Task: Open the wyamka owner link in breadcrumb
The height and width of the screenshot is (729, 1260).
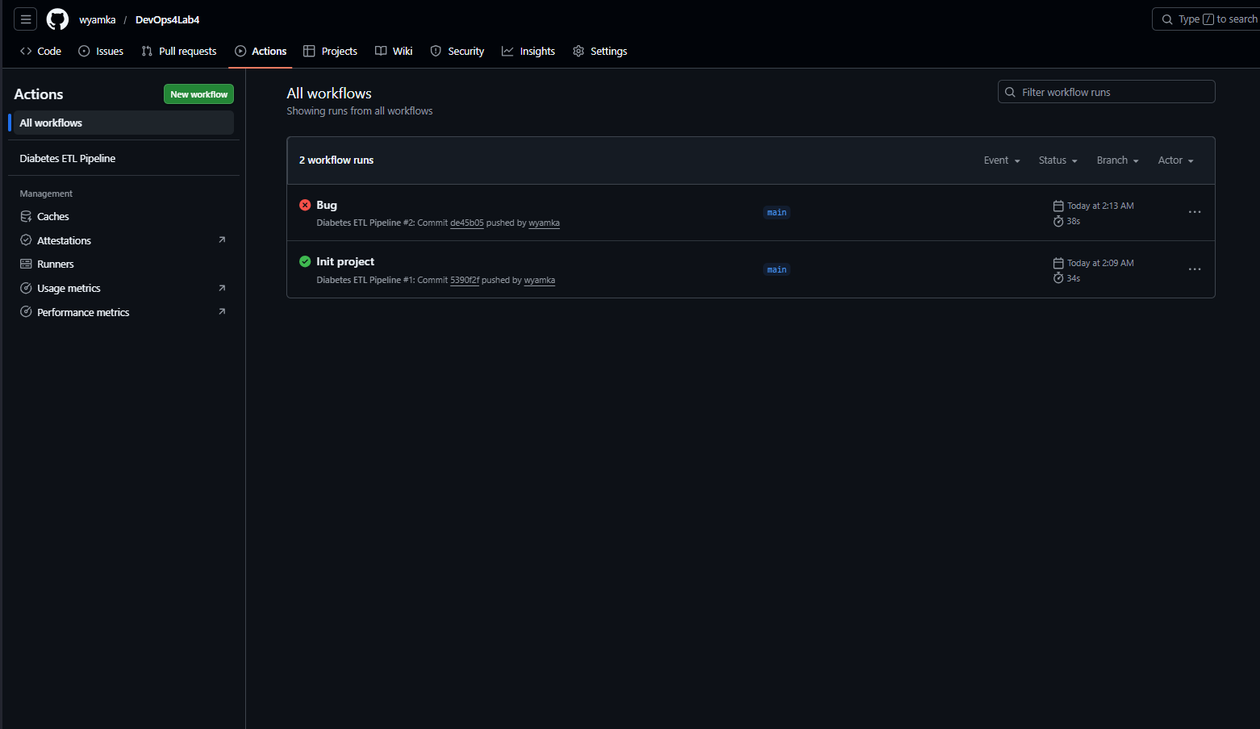Action: tap(98, 19)
